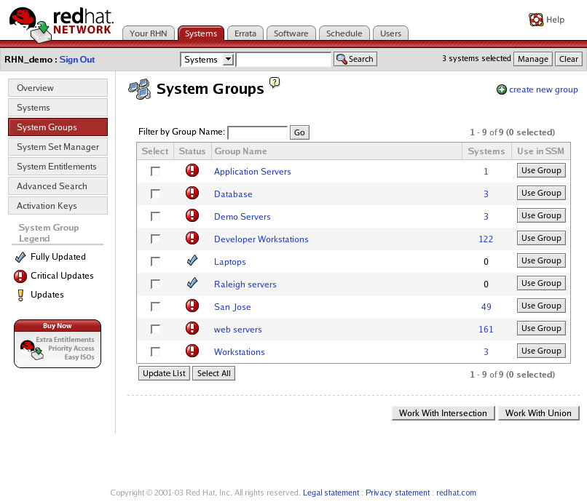Open the Systems tab
587x502 pixels.
tap(201, 33)
